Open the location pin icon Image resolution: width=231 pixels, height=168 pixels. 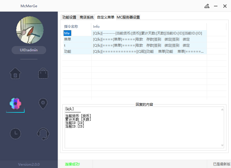(43, 104)
